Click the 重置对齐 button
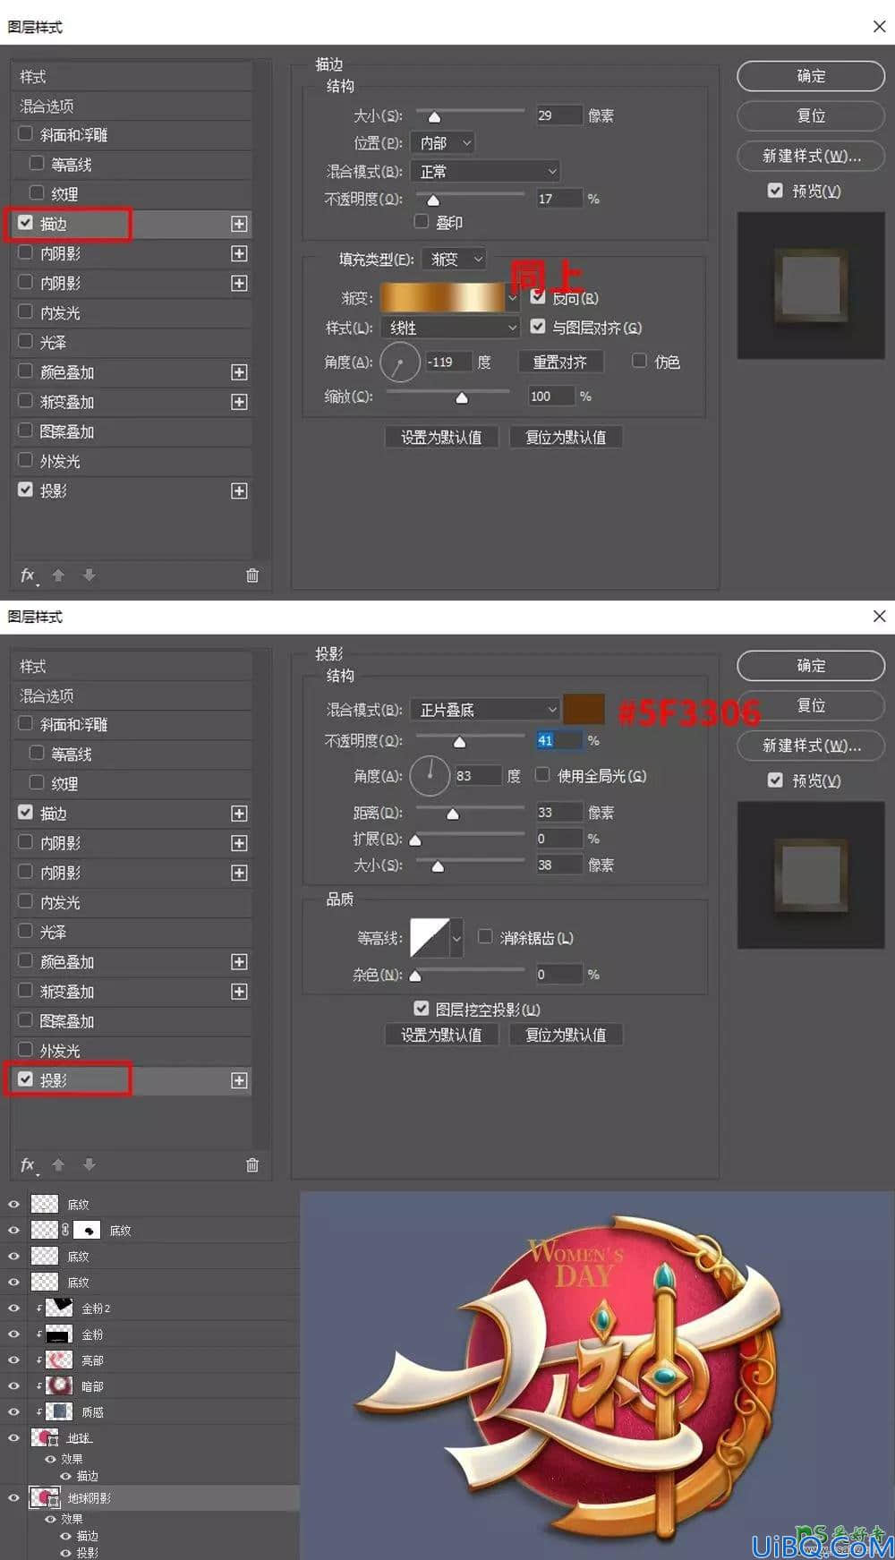895x1560 pixels. (x=560, y=362)
